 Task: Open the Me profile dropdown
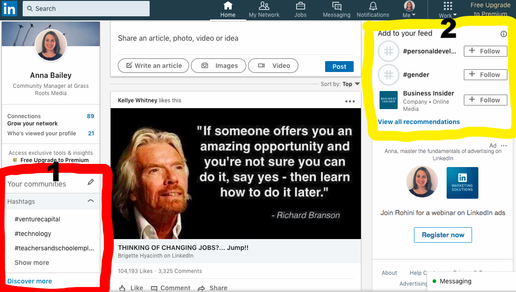409,10
